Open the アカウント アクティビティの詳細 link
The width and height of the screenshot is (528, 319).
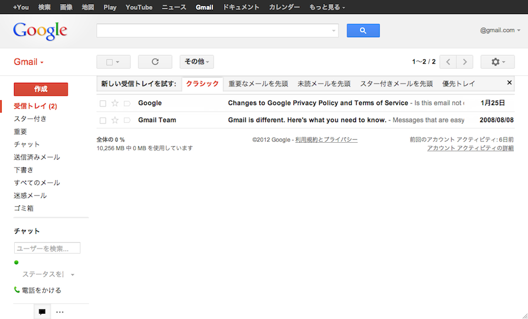pos(470,148)
